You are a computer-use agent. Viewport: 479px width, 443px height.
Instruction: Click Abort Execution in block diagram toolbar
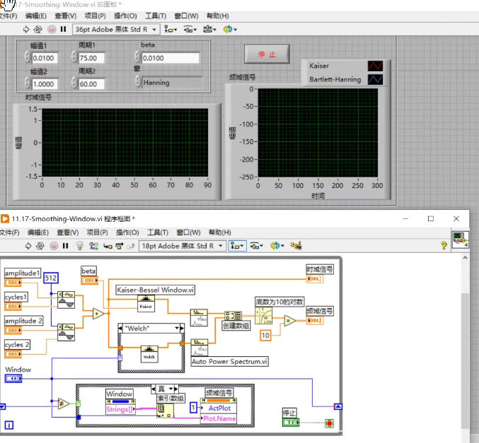54,246
